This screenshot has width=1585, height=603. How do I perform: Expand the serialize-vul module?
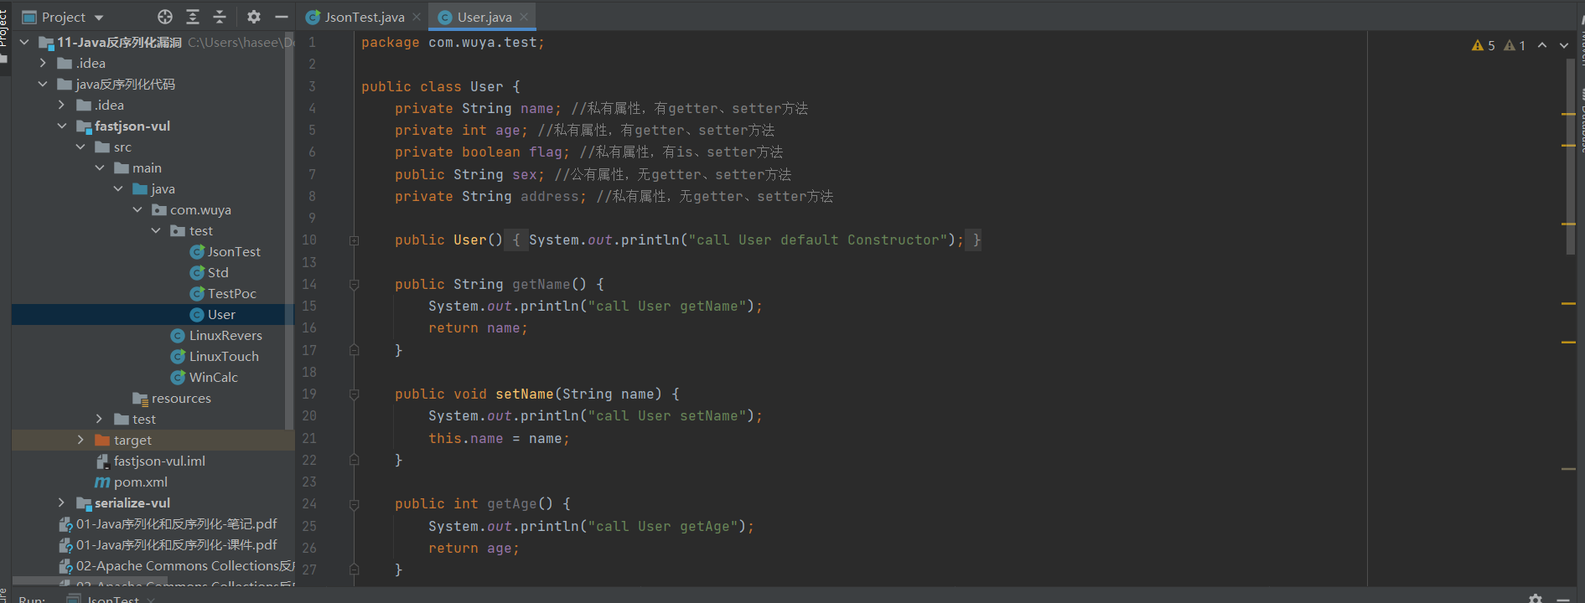coord(61,502)
